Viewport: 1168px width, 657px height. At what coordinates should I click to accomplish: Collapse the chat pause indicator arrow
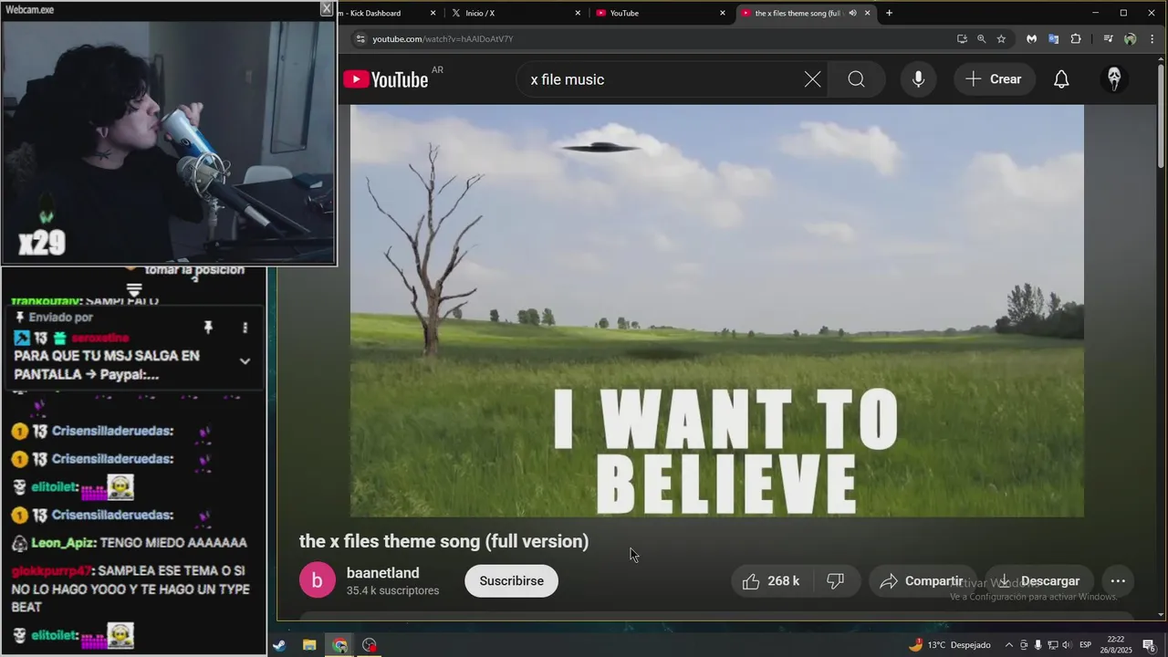pyautogui.click(x=134, y=290)
